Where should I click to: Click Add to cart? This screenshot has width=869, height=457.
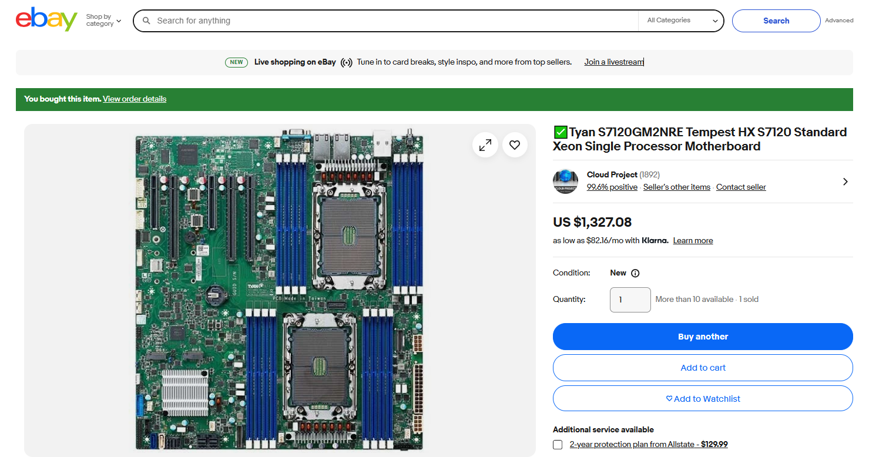click(x=703, y=368)
